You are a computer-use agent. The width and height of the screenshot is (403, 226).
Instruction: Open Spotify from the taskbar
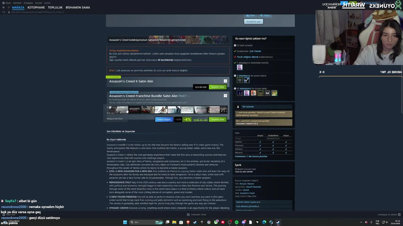tap(236, 222)
